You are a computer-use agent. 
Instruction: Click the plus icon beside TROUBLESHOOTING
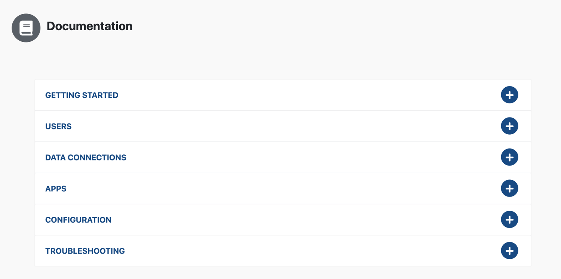pyautogui.click(x=509, y=251)
